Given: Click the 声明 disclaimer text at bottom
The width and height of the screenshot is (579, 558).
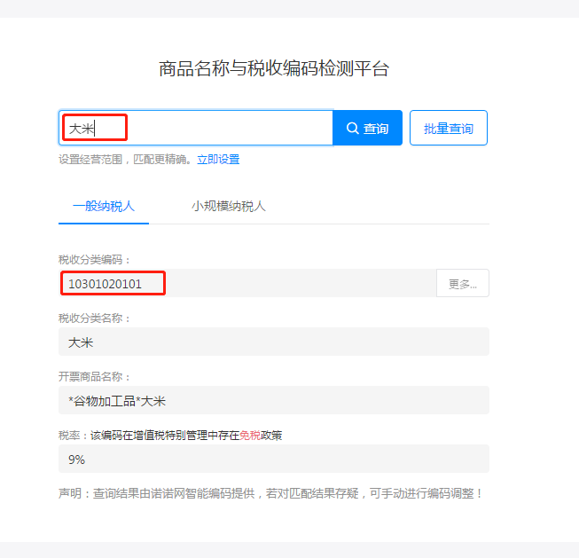Looking at the screenshot, I should click(271, 493).
